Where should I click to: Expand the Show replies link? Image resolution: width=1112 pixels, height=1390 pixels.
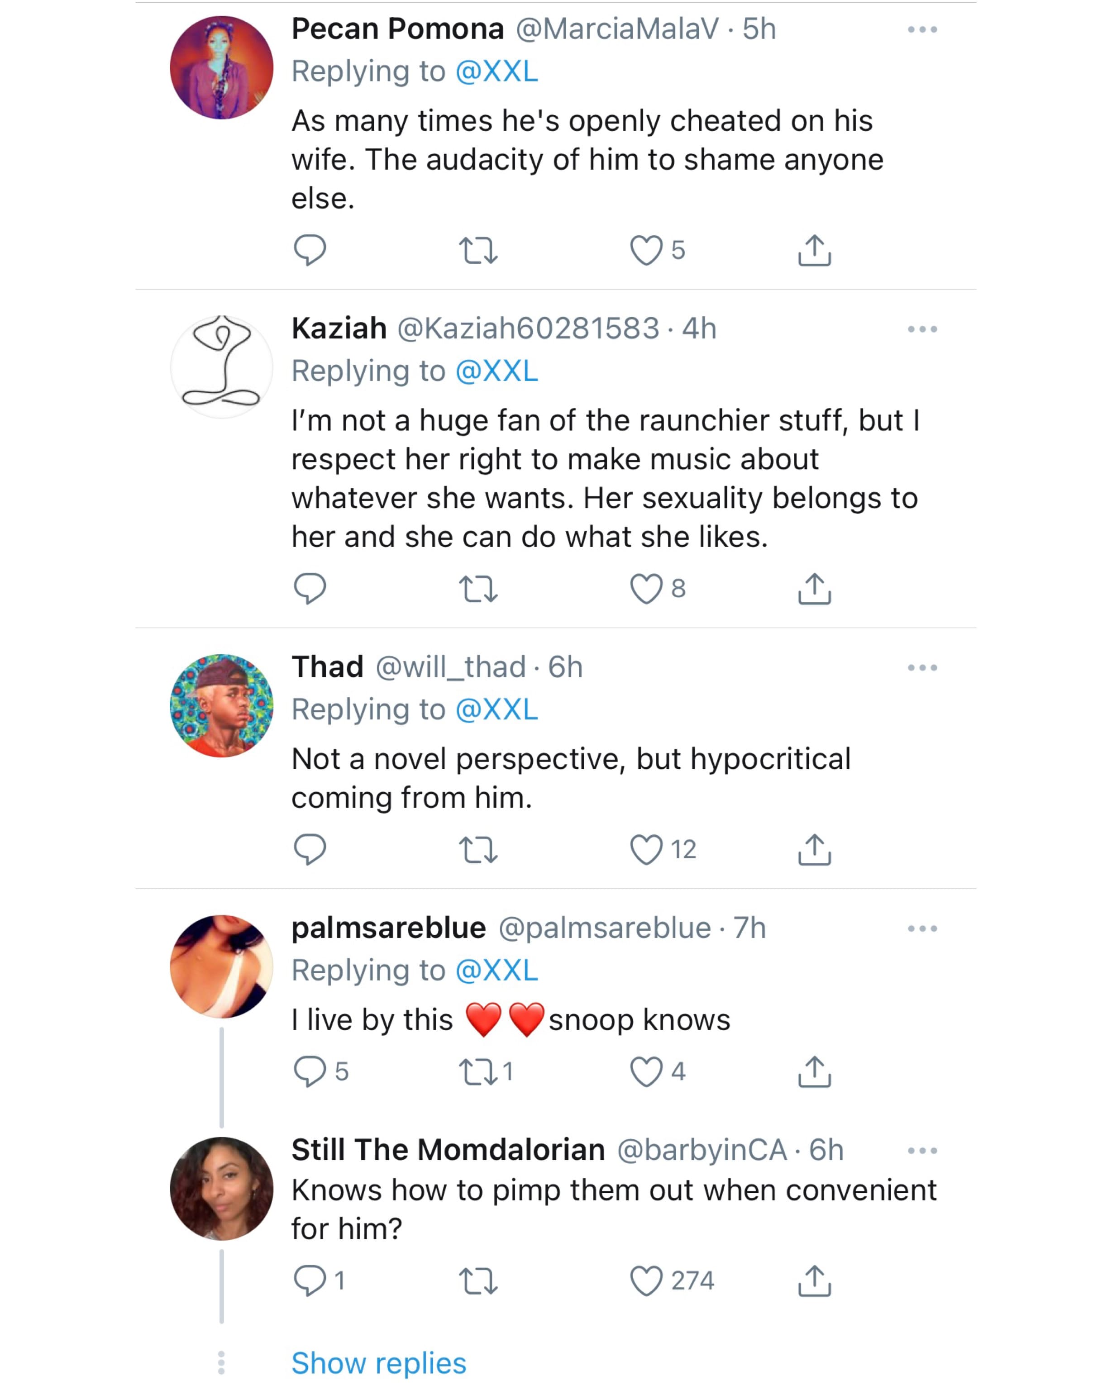(379, 1363)
